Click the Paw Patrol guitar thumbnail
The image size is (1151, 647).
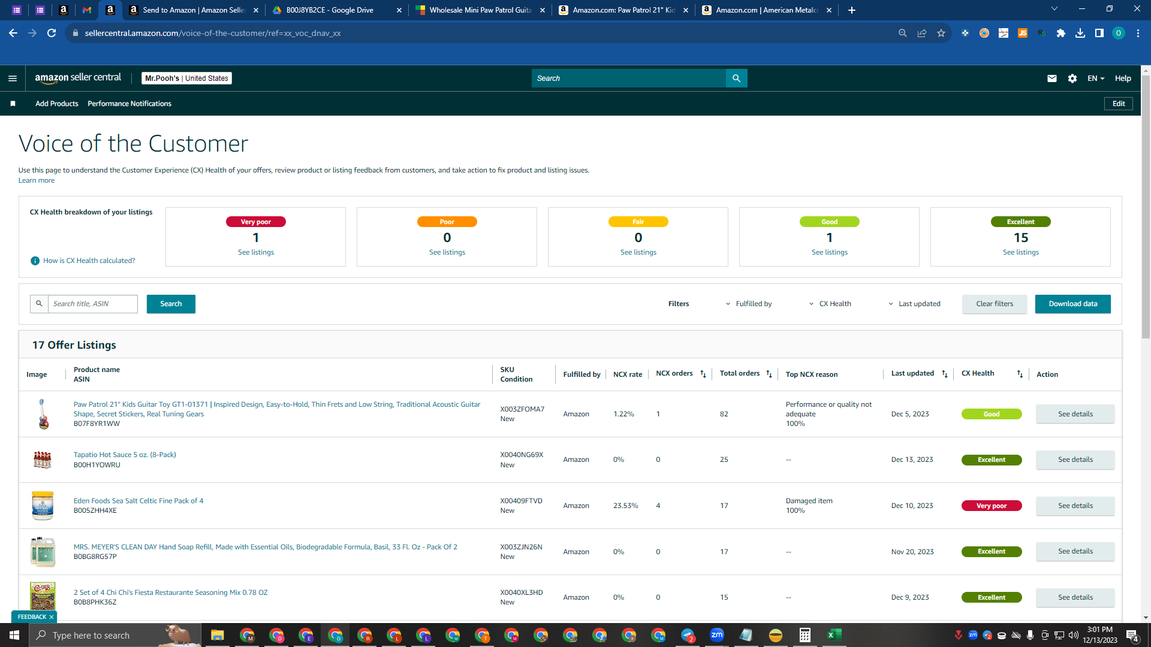pyautogui.click(x=43, y=414)
